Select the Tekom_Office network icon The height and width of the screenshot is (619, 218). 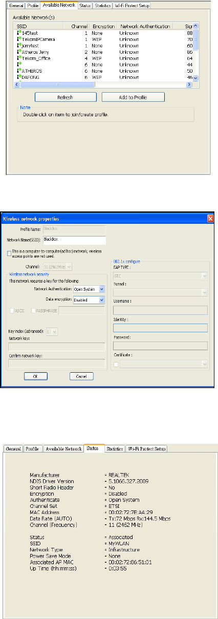[x=18, y=58]
